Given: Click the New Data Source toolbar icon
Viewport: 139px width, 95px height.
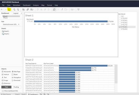Looking at the screenshot, I should pyautogui.click(x=14, y=9).
